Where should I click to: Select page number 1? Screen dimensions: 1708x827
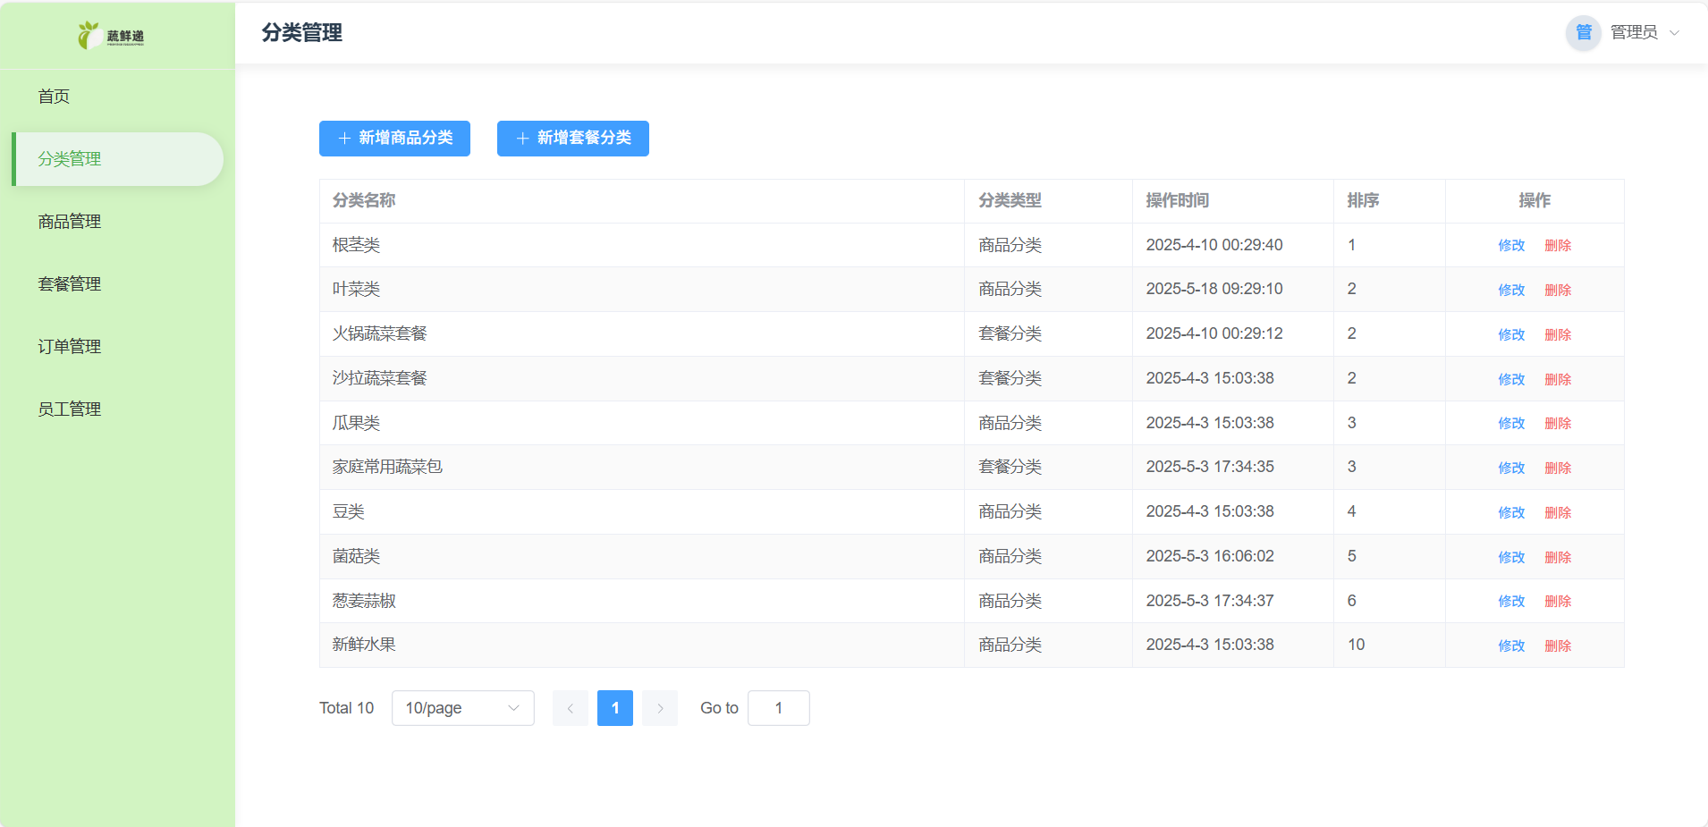[x=614, y=708]
